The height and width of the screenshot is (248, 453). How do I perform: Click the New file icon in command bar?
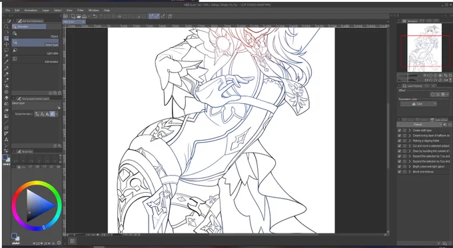[73, 16]
